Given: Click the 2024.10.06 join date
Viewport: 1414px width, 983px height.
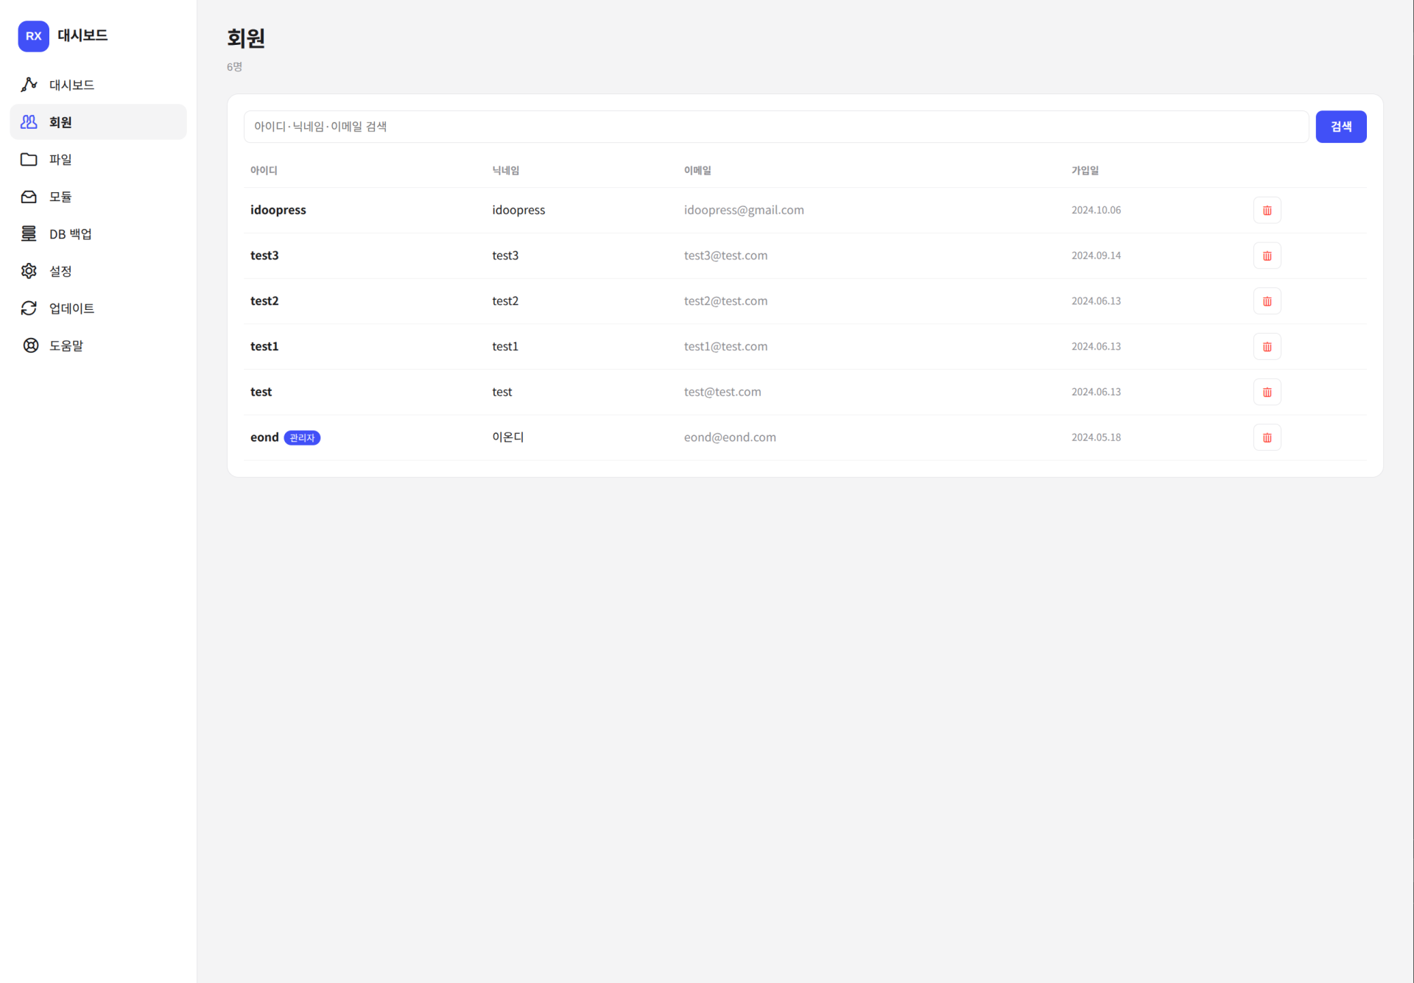Looking at the screenshot, I should coord(1096,210).
